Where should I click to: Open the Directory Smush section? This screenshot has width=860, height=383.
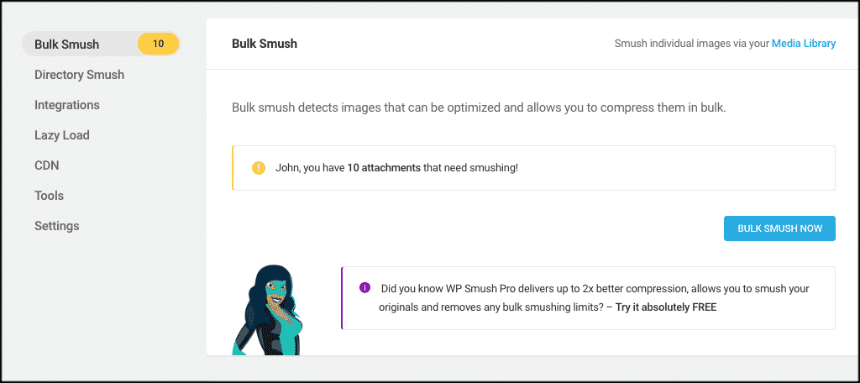coord(80,75)
